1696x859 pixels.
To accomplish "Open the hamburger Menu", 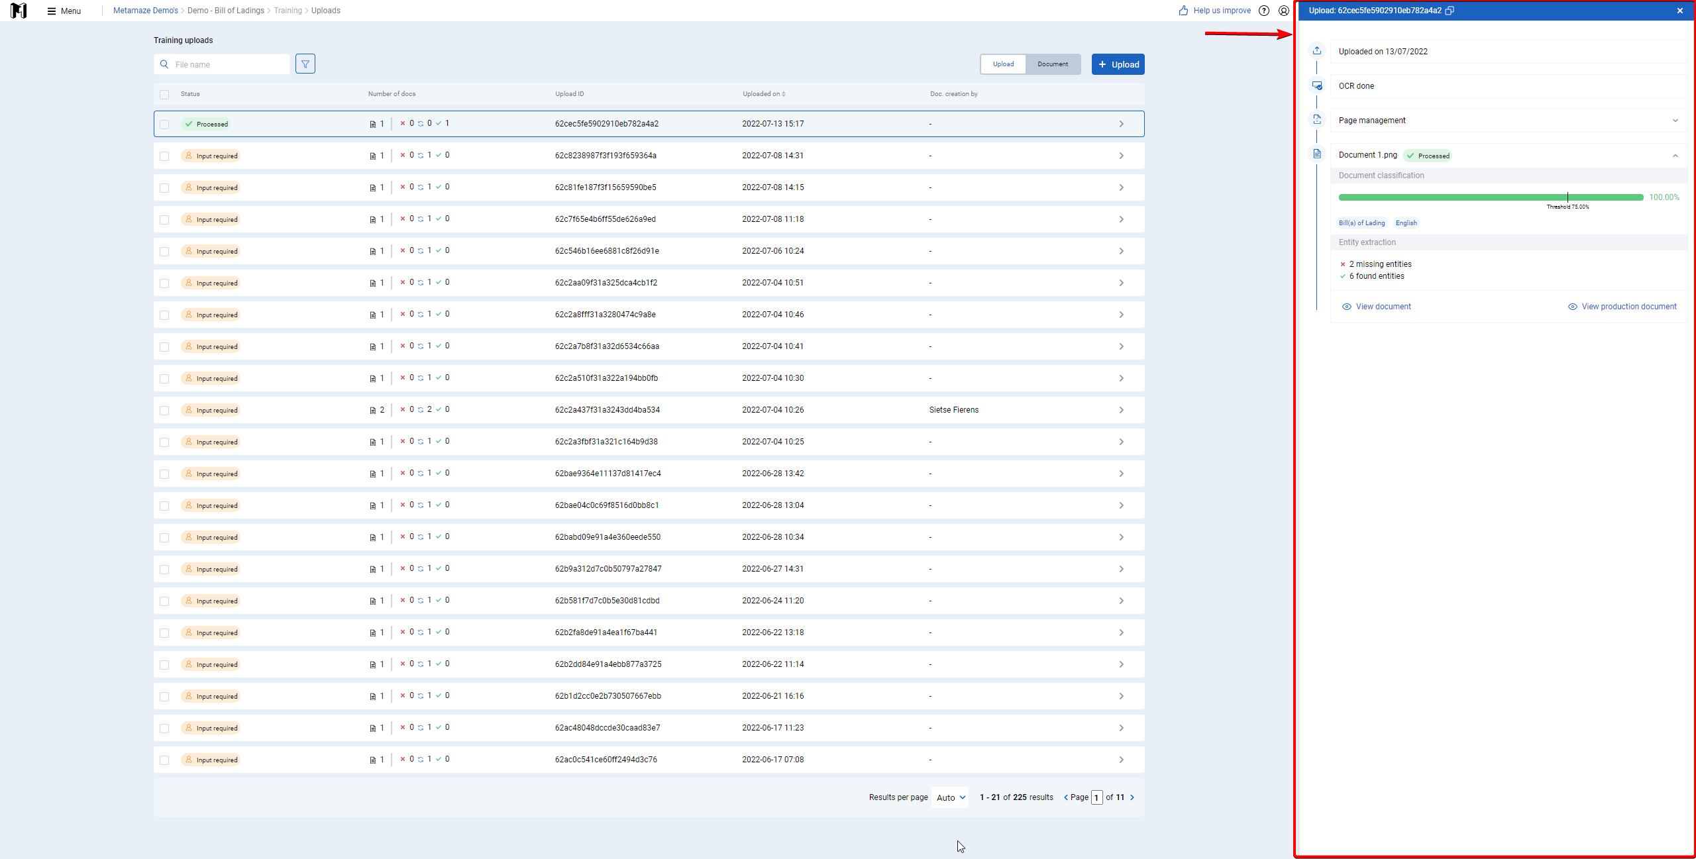I will click(x=64, y=11).
